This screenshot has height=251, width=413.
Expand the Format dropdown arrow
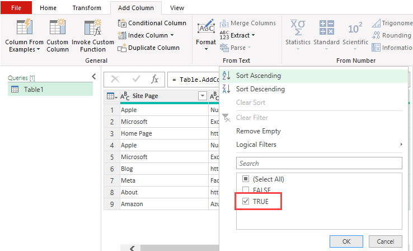click(x=206, y=49)
